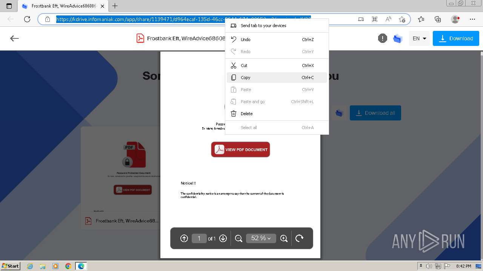Open Edge Settings and more menu
483x271 pixels.
pyautogui.click(x=472, y=19)
